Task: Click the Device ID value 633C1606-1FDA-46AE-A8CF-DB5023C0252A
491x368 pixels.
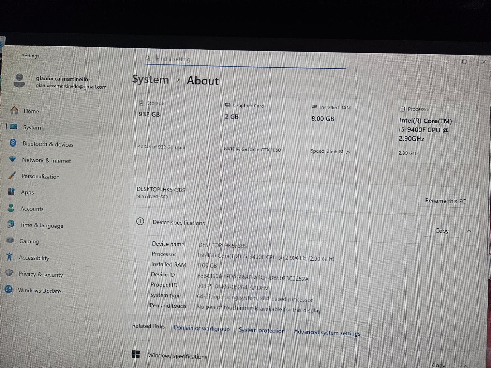Action: tap(253, 278)
